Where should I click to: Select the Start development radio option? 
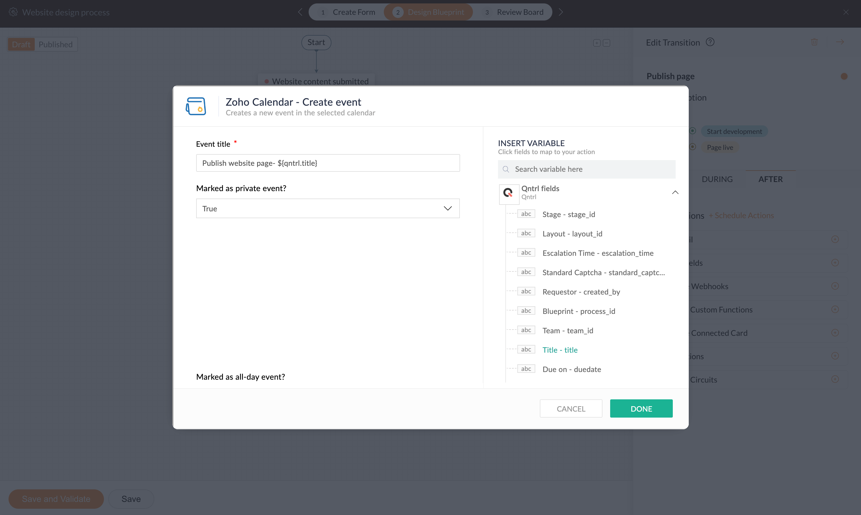pyautogui.click(x=693, y=131)
